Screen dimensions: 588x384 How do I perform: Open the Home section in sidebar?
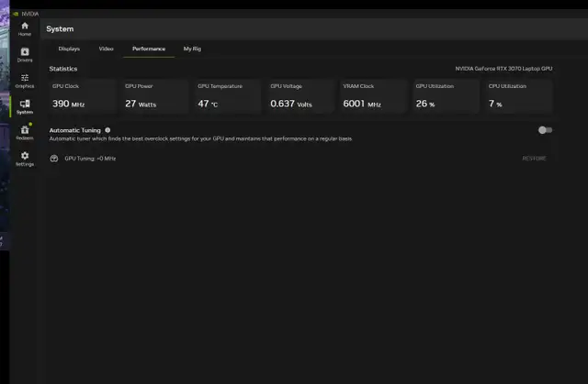tap(25, 29)
